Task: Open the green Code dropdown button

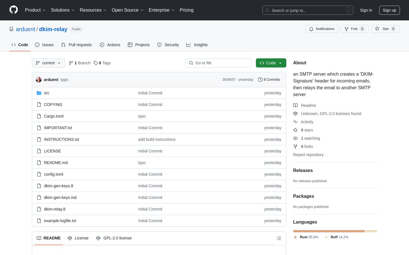Action: pyautogui.click(x=271, y=63)
